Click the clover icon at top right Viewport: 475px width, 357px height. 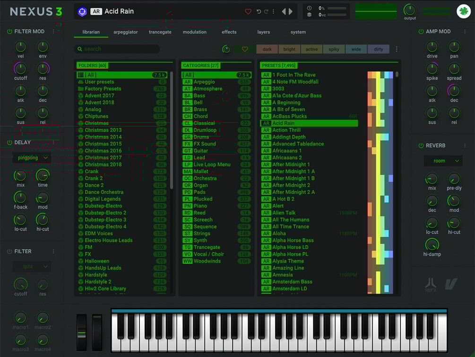point(464,11)
